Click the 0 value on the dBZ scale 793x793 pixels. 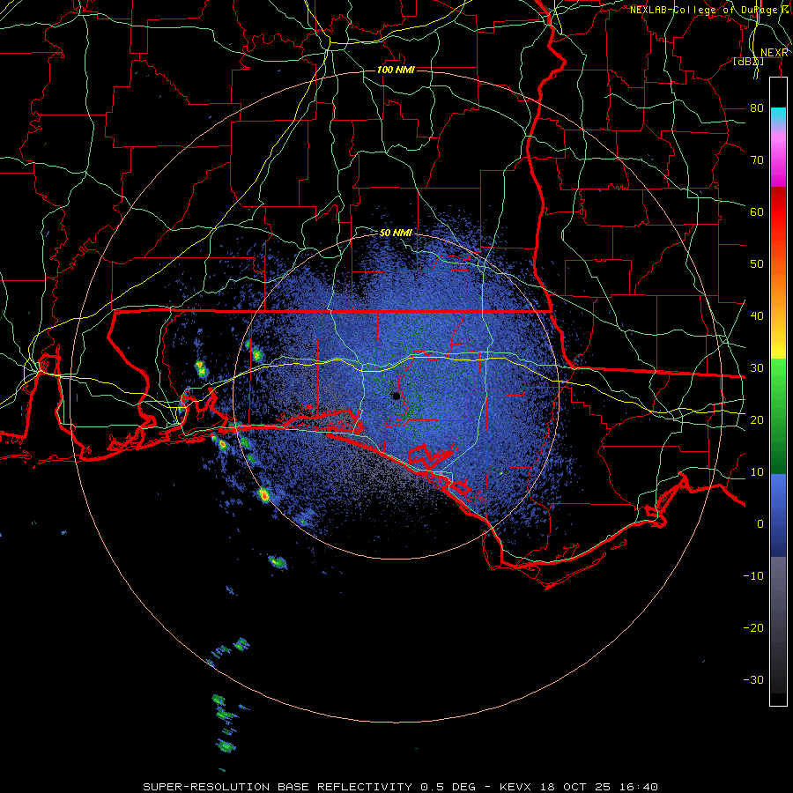pyautogui.click(x=760, y=524)
